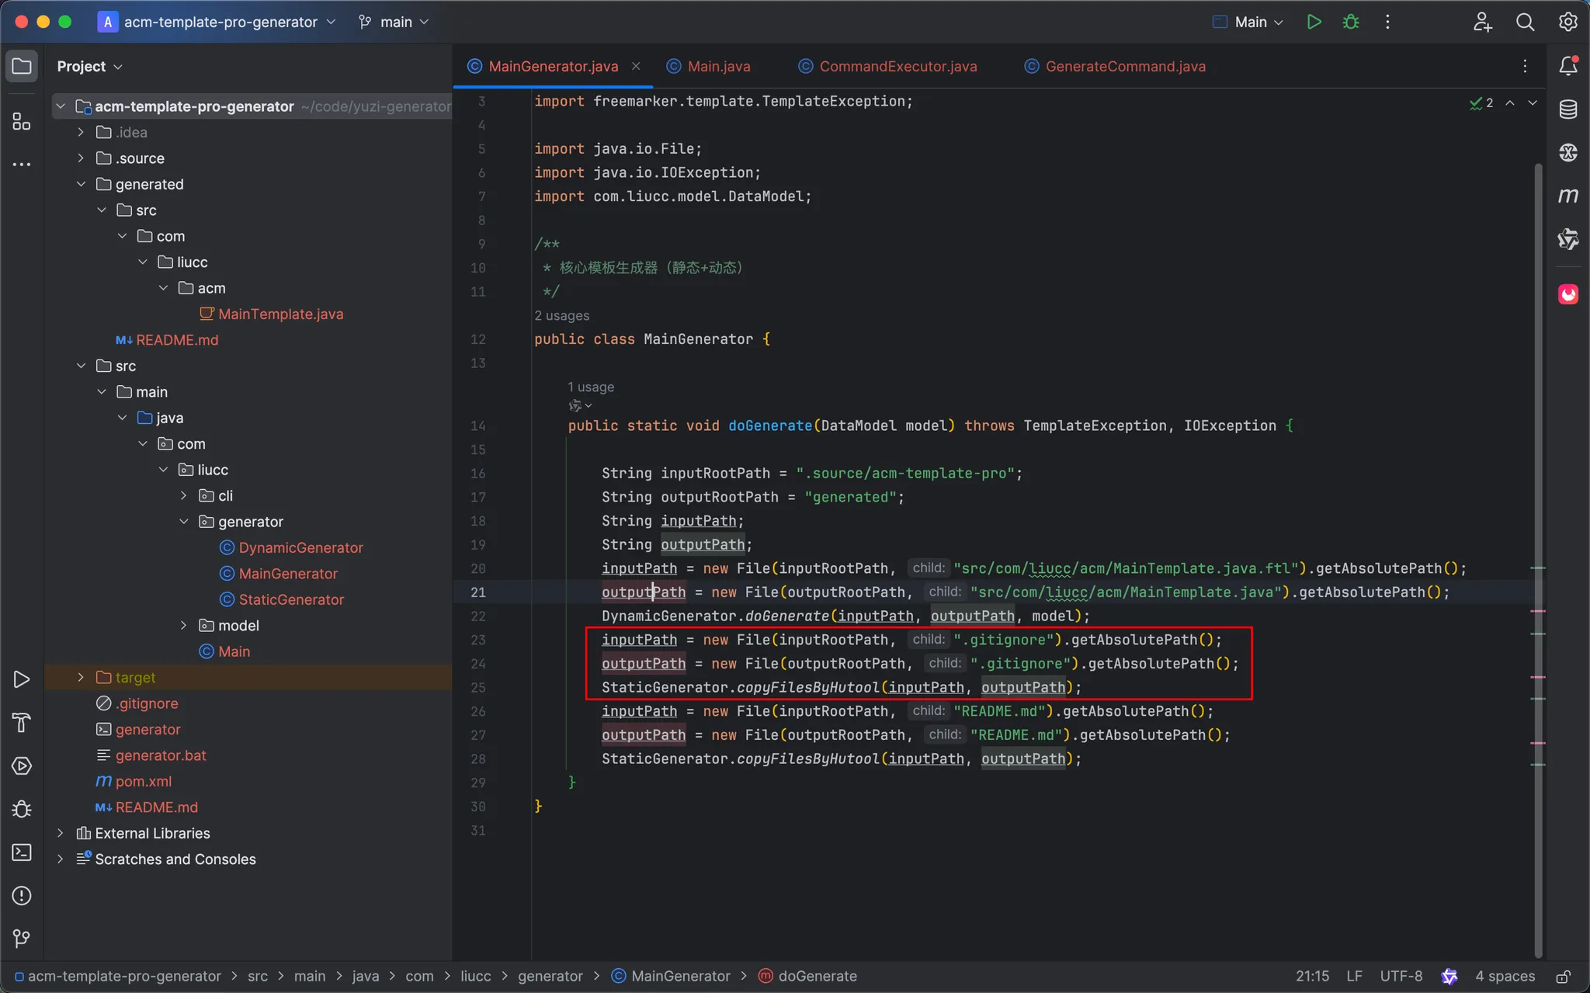Image resolution: width=1590 pixels, height=993 pixels.
Task: Click the green Run button
Action: tap(1314, 22)
